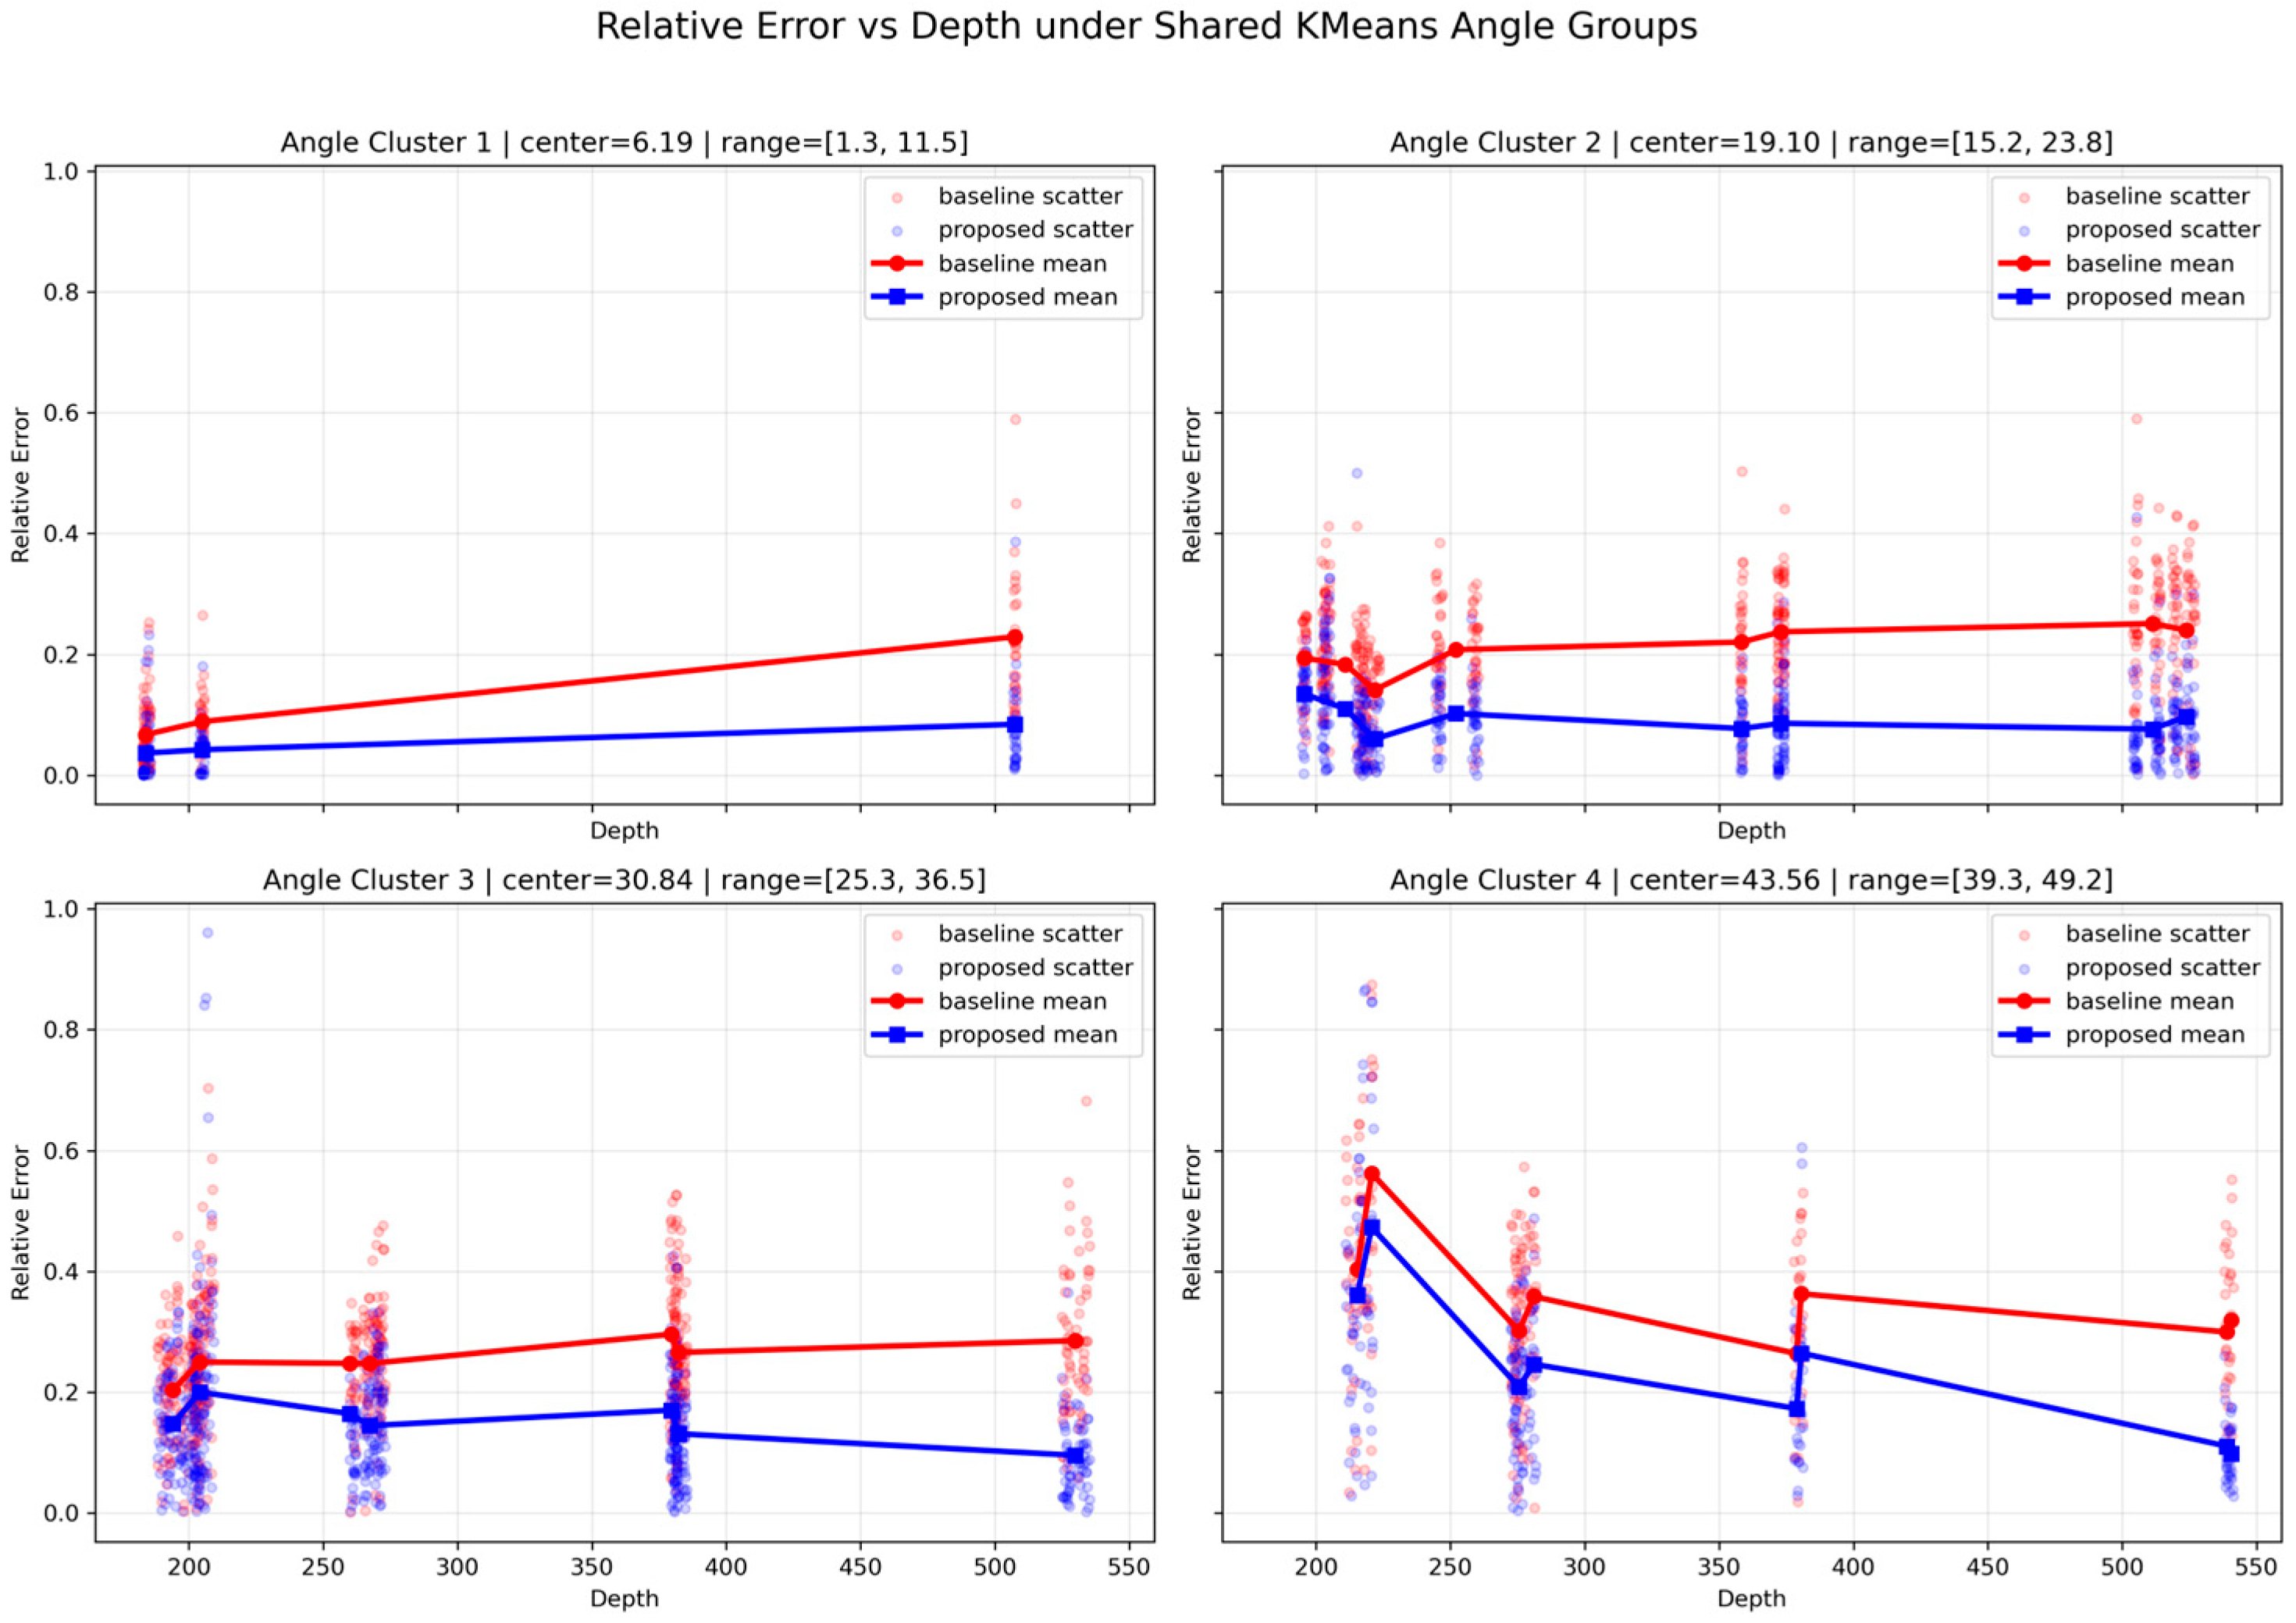2296x1623 pixels.
Task: Click 'proposed scatter' in Cluster 3 legend
Action: [1035, 968]
